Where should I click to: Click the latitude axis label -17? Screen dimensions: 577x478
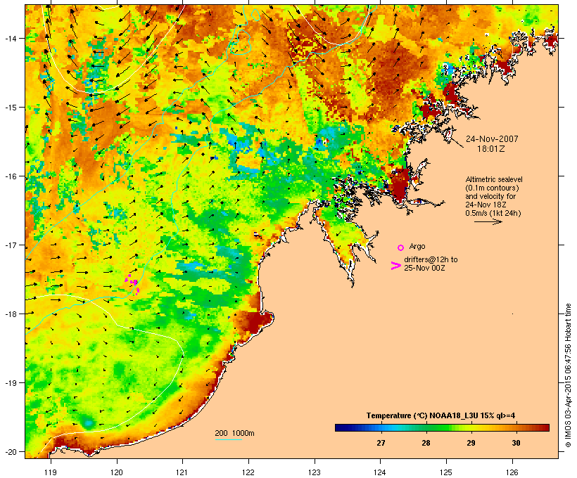pyautogui.click(x=11, y=245)
